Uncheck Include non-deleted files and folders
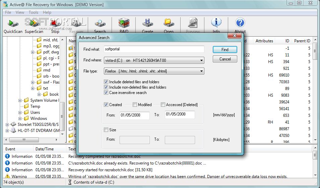Screen dimensions: 320x188 [106, 87]
